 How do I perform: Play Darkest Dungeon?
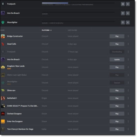(x=117, y=114)
